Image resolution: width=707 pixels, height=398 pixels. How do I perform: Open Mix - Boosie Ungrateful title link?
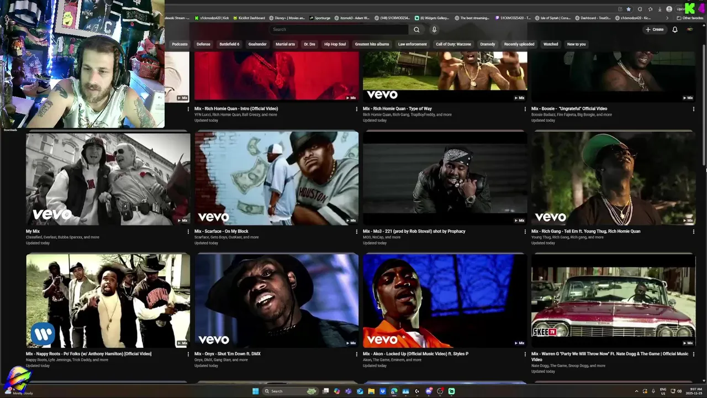click(x=569, y=109)
